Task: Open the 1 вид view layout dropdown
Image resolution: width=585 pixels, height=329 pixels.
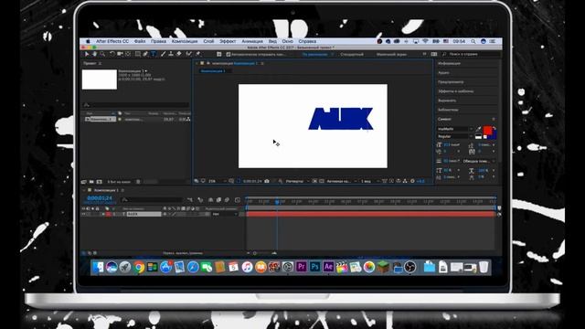Action: (x=369, y=181)
